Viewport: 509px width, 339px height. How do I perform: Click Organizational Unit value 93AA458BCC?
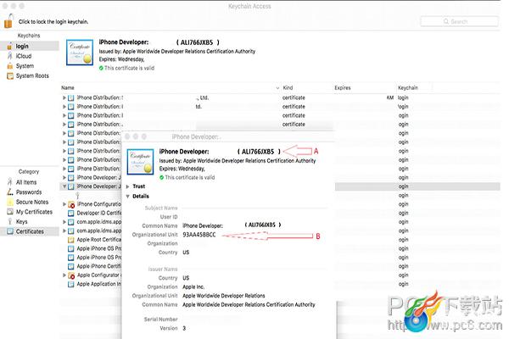[199, 235]
